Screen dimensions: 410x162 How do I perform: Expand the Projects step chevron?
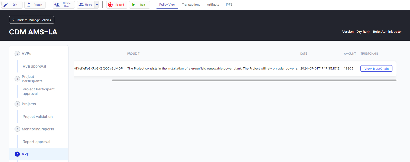[17, 104]
